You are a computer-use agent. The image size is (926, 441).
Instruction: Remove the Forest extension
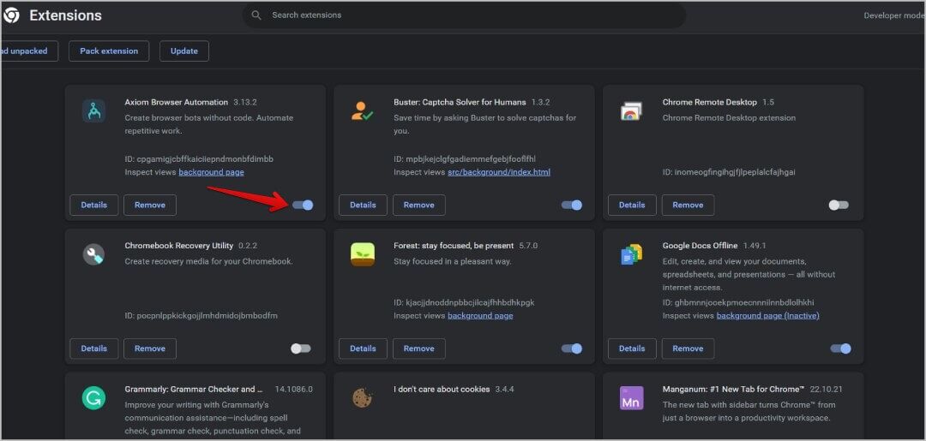pyautogui.click(x=418, y=349)
